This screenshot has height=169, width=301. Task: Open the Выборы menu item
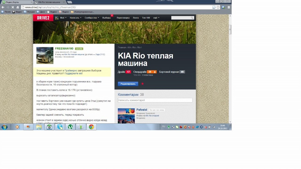(107, 18)
